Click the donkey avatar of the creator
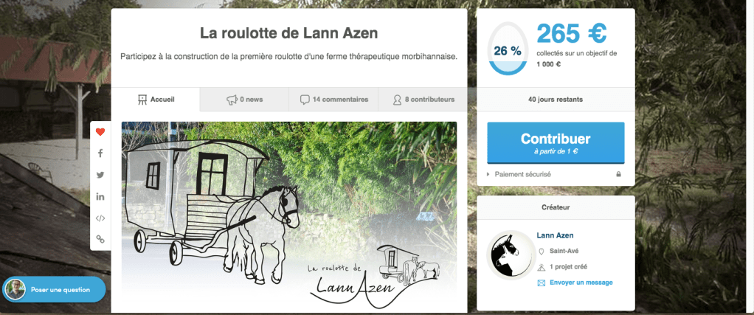Screen dimensions: 754x315 [x=510, y=255]
